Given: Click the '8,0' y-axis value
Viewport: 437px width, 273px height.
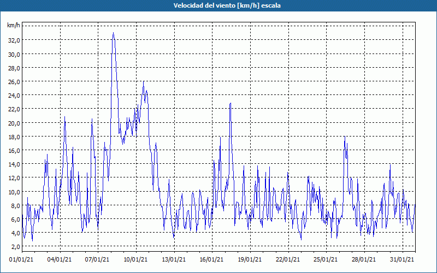Looking at the screenshot, I should click(15, 206).
